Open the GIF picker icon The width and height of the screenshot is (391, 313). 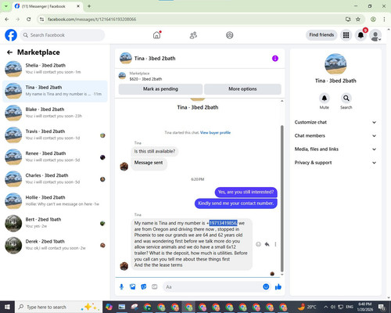pos(155,287)
